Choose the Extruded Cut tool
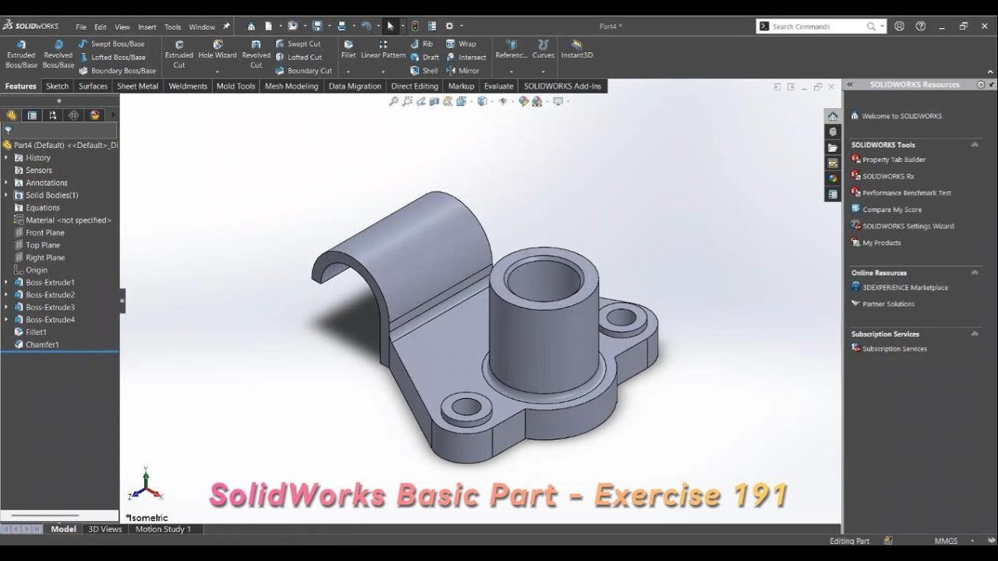998x561 pixels. click(179, 55)
